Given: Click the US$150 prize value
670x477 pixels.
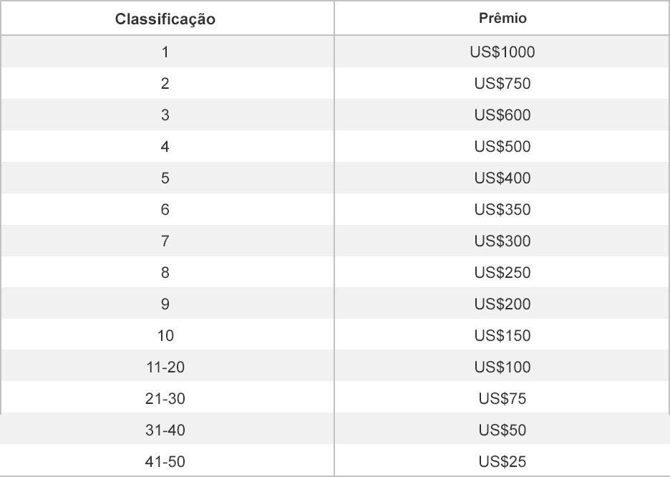Looking at the screenshot, I should pyautogui.click(x=502, y=335).
